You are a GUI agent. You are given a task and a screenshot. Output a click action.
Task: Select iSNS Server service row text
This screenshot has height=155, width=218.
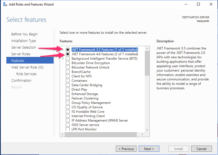85,125
